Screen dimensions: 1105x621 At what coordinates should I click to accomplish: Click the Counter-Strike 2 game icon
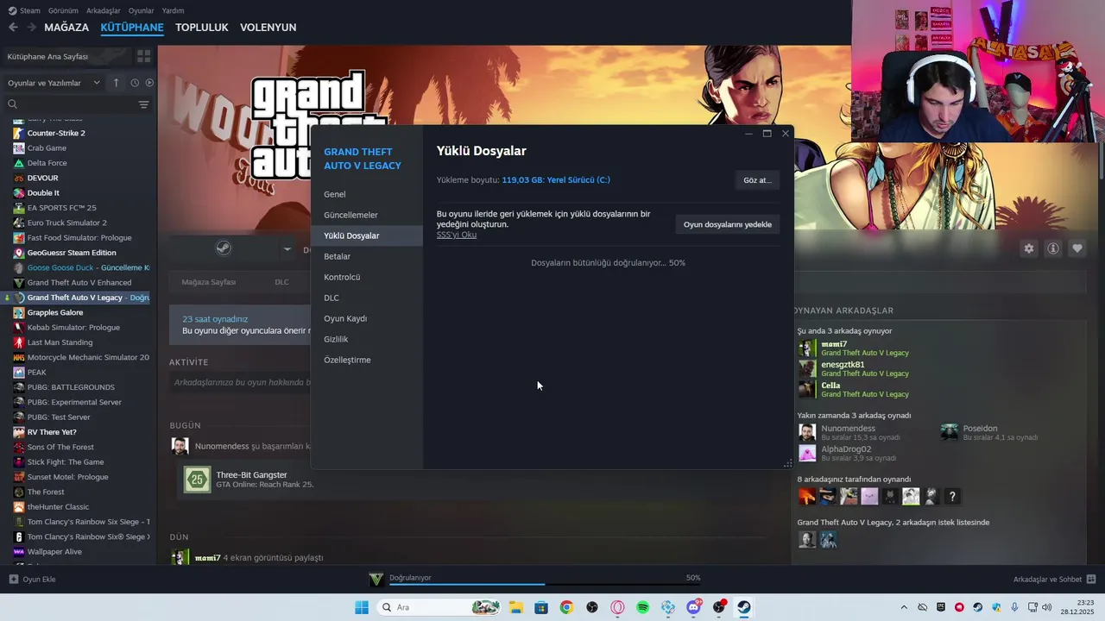(x=19, y=133)
